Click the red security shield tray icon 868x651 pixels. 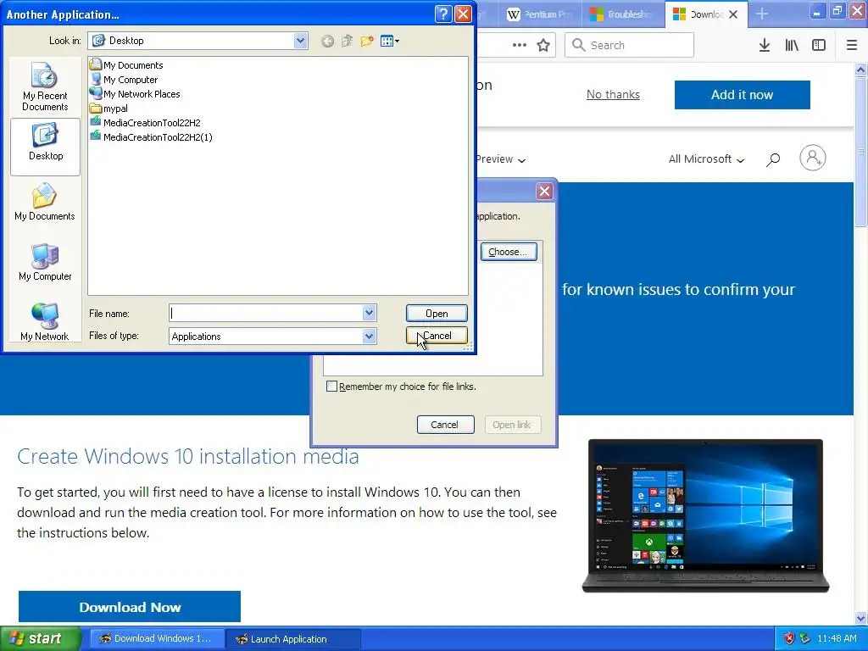pos(789,638)
